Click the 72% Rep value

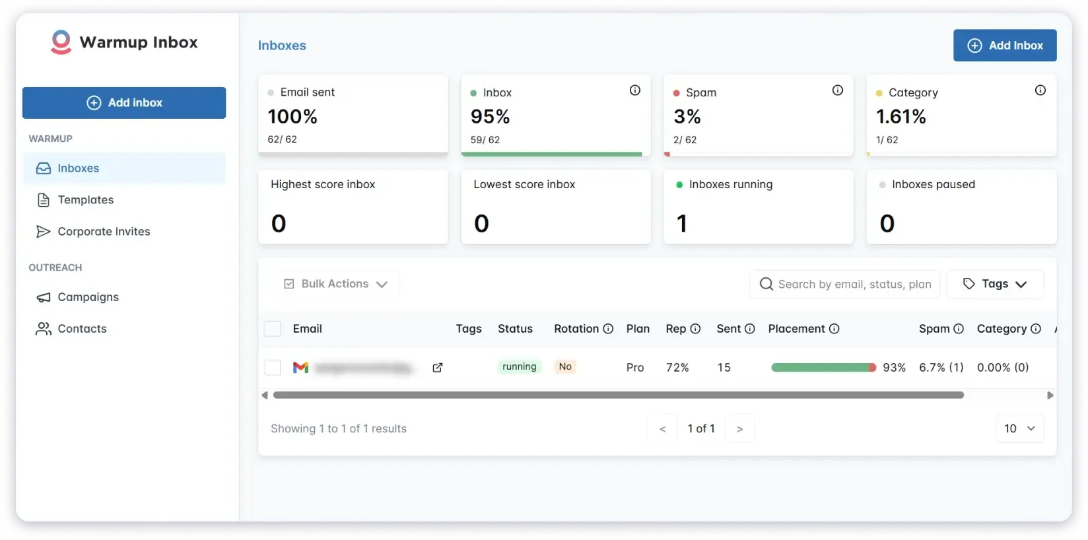click(677, 368)
